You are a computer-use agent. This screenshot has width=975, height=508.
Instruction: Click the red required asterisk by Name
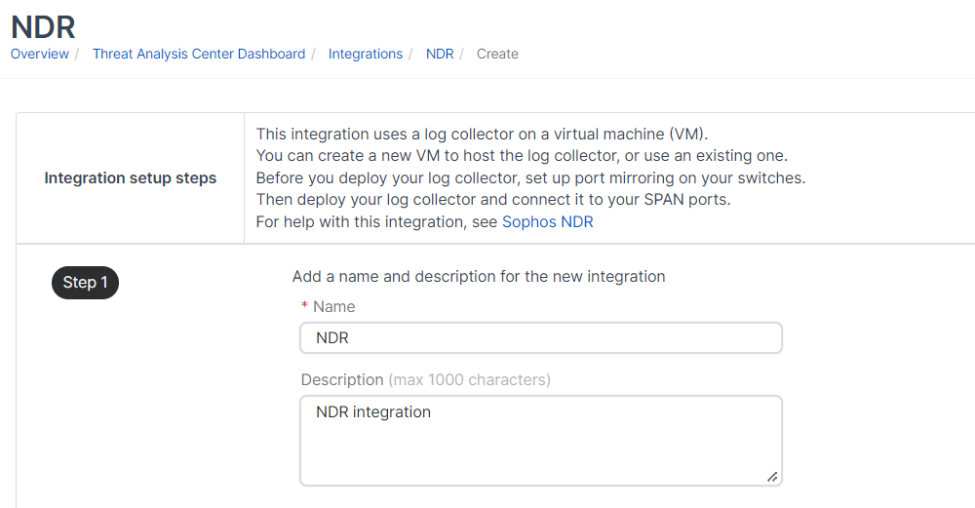pos(304,307)
